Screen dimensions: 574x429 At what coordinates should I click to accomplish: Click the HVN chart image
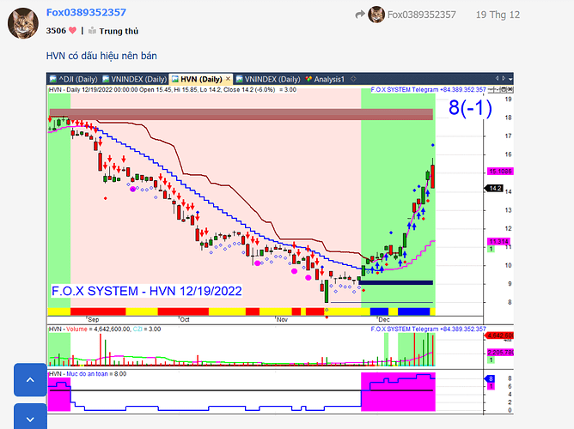280,244
